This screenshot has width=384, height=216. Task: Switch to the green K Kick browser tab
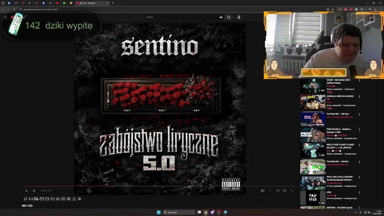pyautogui.click(x=64, y=3)
